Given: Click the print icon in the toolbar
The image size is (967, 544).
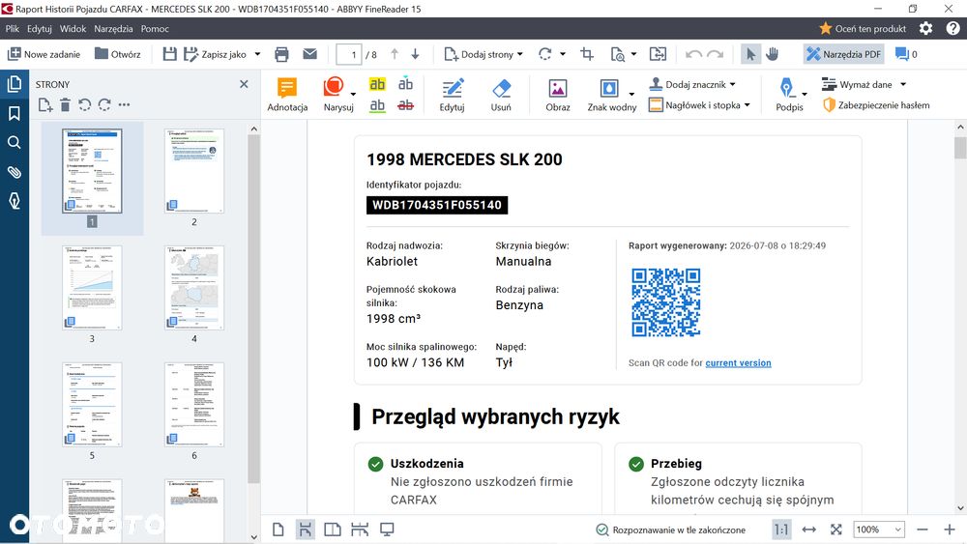Looking at the screenshot, I should point(281,54).
